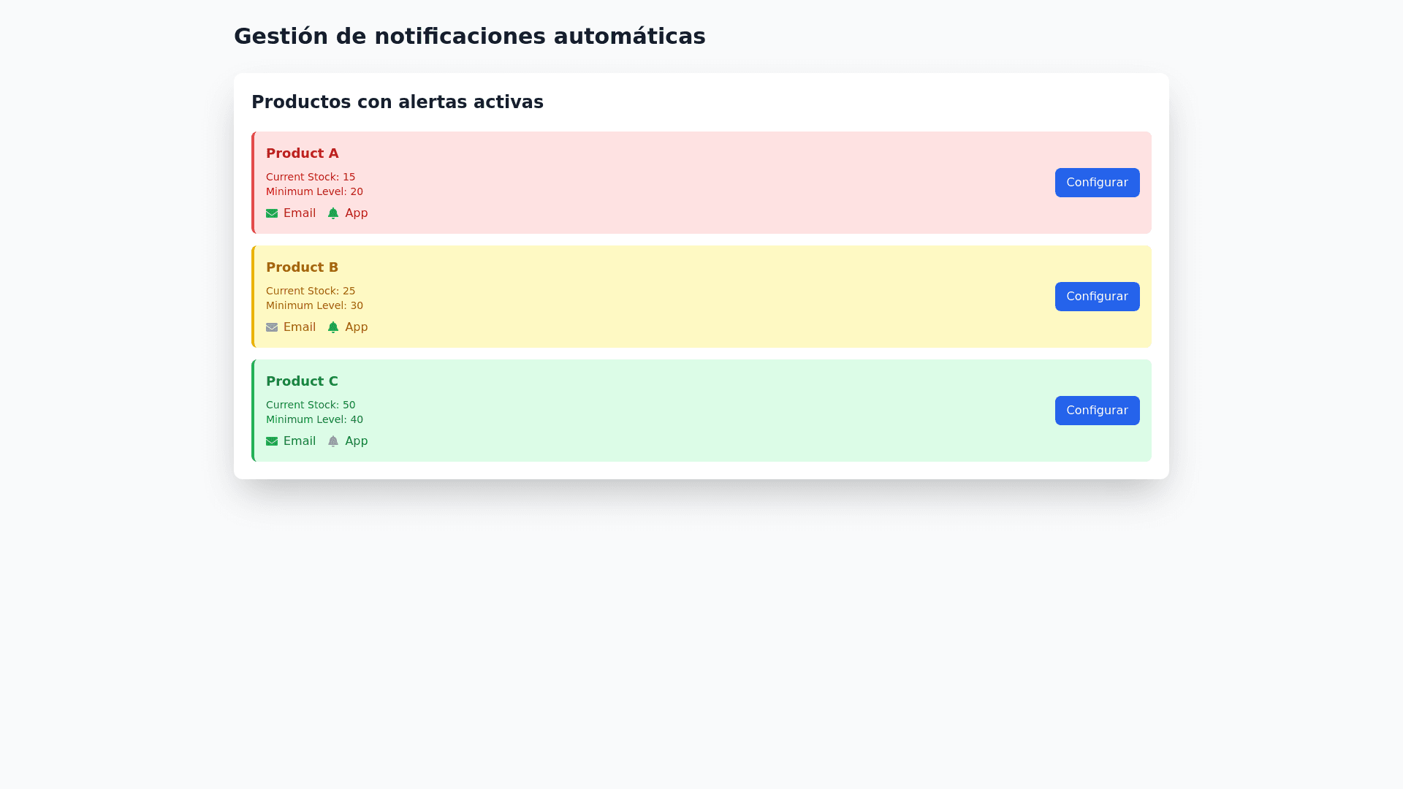Click Email label under Product A
The image size is (1403, 789).
pos(300,213)
